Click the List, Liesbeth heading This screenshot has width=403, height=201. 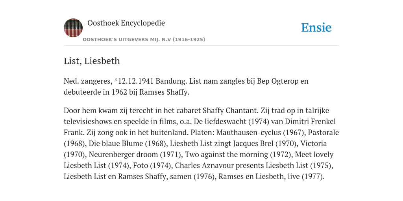click(x=92, y=61)
